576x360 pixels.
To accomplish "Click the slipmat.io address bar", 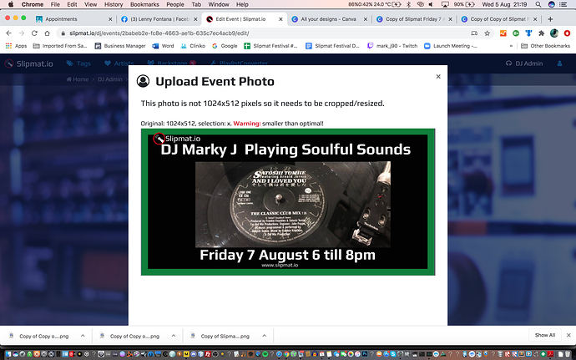I will [x=265, y=33].
